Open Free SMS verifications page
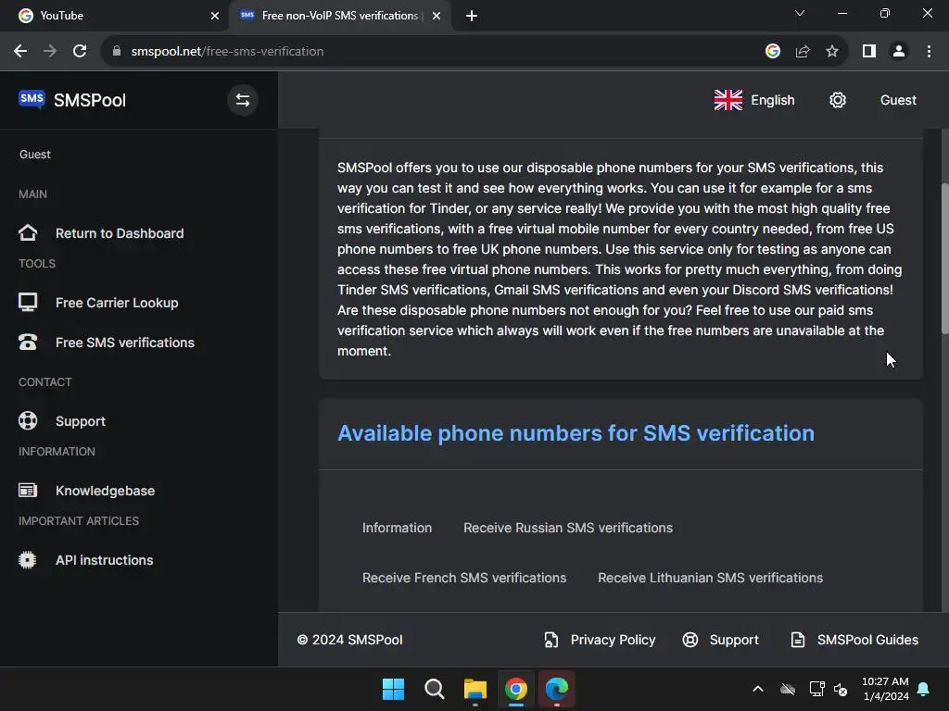Viewport: 949px width, 711px height. click(125, 343)
